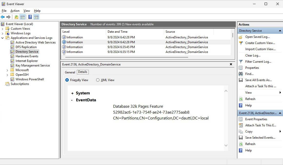Click Clear Log in Actions pane
Image resolution: width=283 pixels, height=165 pixels.
point(253,56)
